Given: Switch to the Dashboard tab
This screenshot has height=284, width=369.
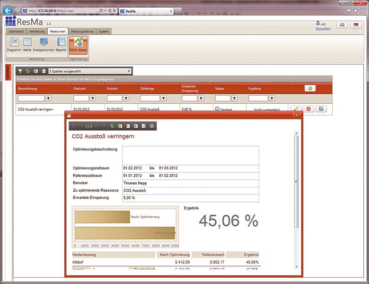Looking at the screenshot, I should [16, 31].
